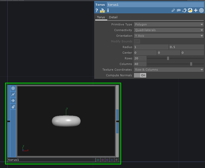Click the Rows slider handle
The image size is (205, 168).
point(168,58)
